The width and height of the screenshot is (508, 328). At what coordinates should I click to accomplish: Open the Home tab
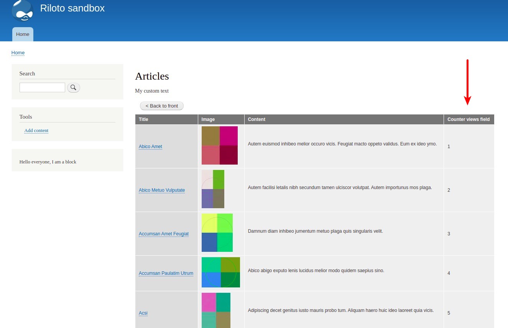(x=23, y=34)
